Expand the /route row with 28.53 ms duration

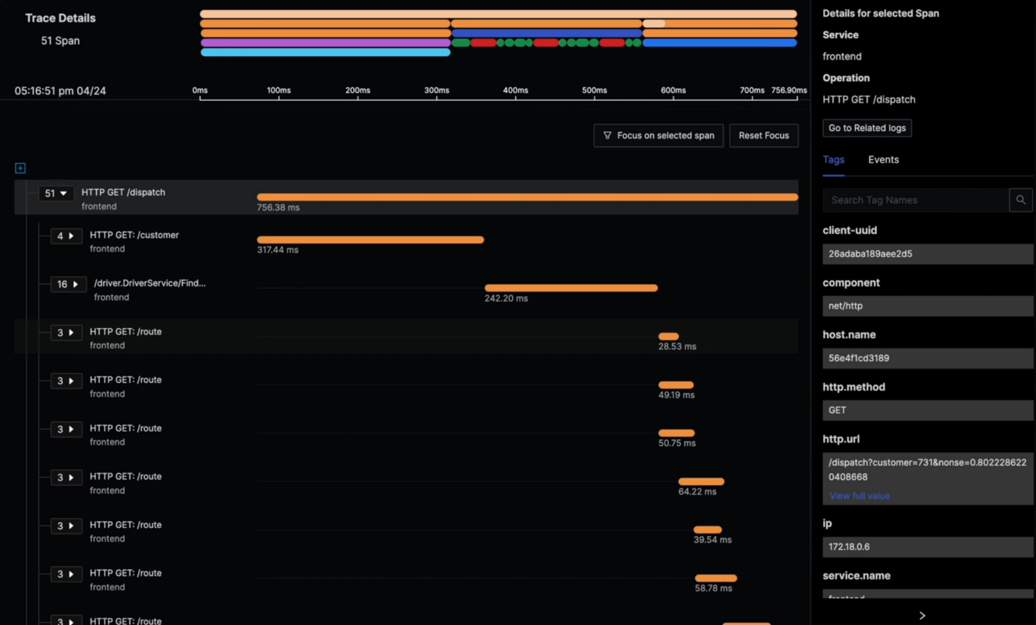coord(66,333)
